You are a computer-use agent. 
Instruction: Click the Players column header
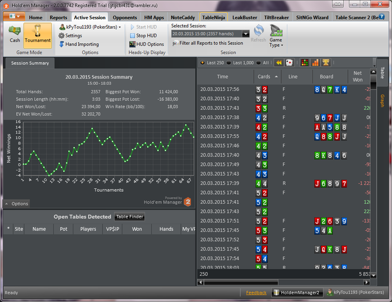[x=88, y=229]
